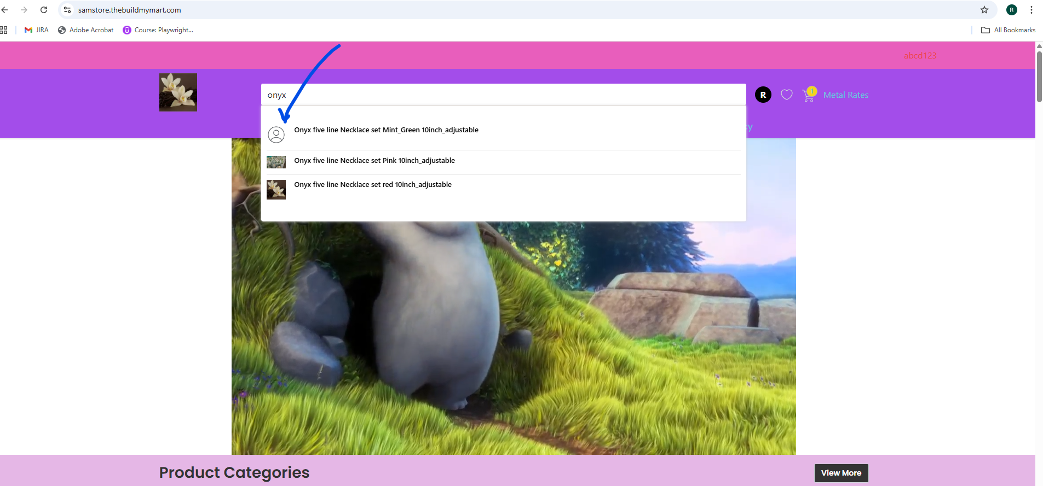Open the Metal Rates link

point(846,95)
